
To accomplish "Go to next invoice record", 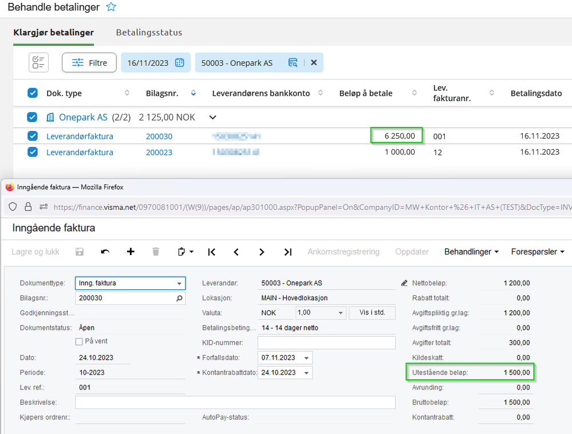I will point(262,252).
